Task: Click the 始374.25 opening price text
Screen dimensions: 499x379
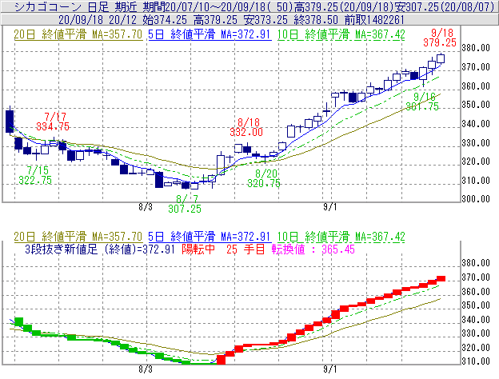Action: tap(165, 20)
